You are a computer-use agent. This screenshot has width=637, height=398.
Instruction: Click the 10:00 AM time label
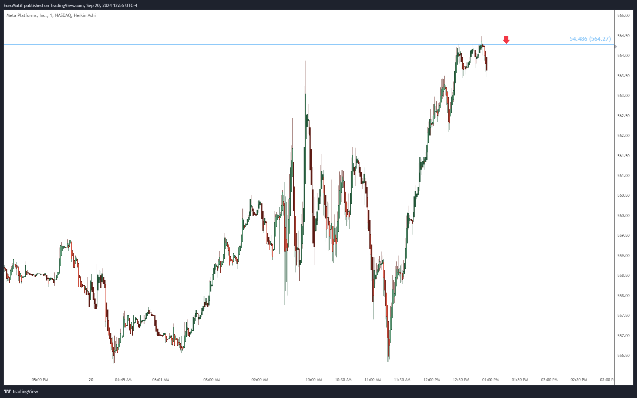click(x=314, y=380)
